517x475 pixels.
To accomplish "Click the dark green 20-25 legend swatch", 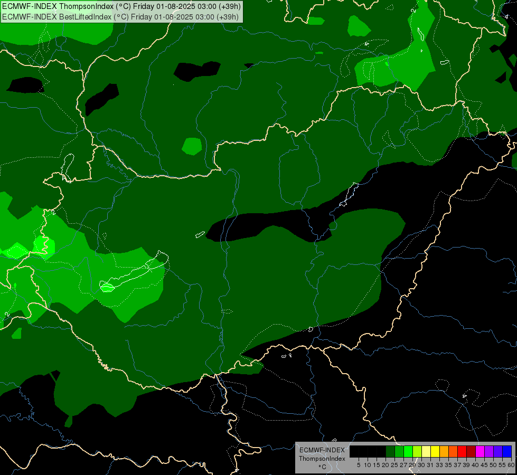I will click(x=390, y=452).
